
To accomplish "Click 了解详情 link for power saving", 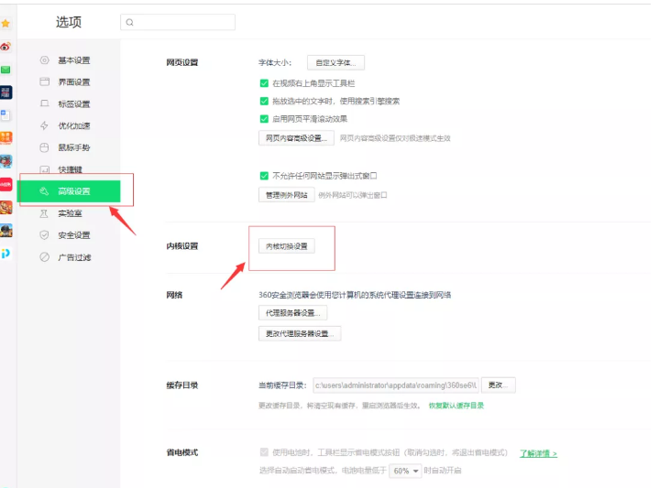I will [x=538, y=453].
